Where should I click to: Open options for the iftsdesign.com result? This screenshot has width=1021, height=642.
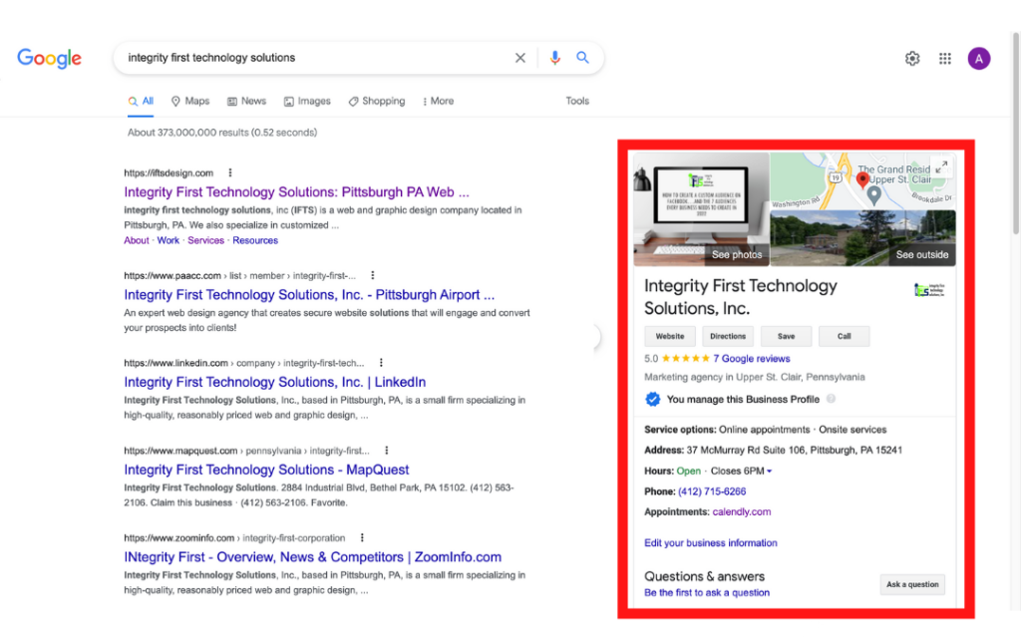click(x=230, y=172)
